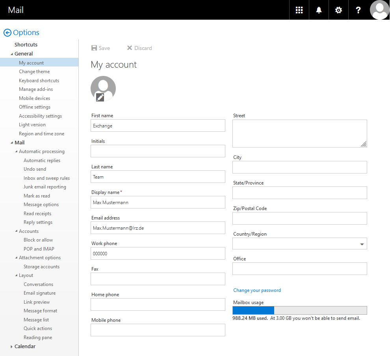Collapse the Automatic processing group
Viewport: 390px width, 356px height.
pyautogui.click(x=16, y=151)
